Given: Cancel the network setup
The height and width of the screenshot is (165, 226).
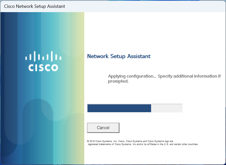Looking at the screenshot, I should point(103,128).
